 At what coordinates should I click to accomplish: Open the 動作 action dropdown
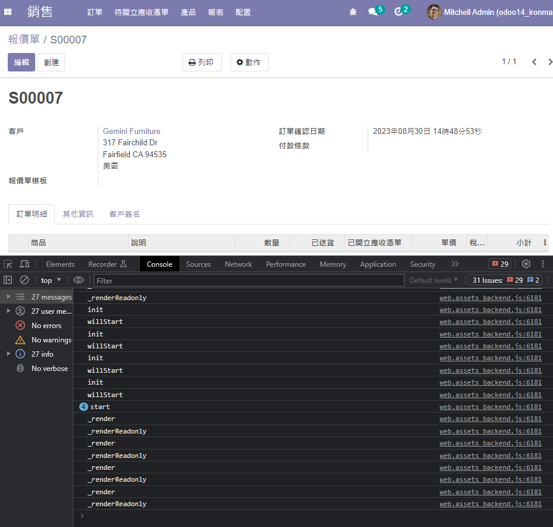(x=249, y=63)
